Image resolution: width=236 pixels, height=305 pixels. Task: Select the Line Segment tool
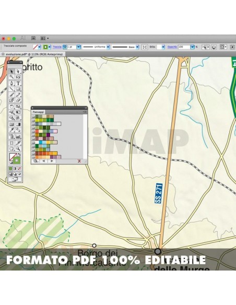11,89
